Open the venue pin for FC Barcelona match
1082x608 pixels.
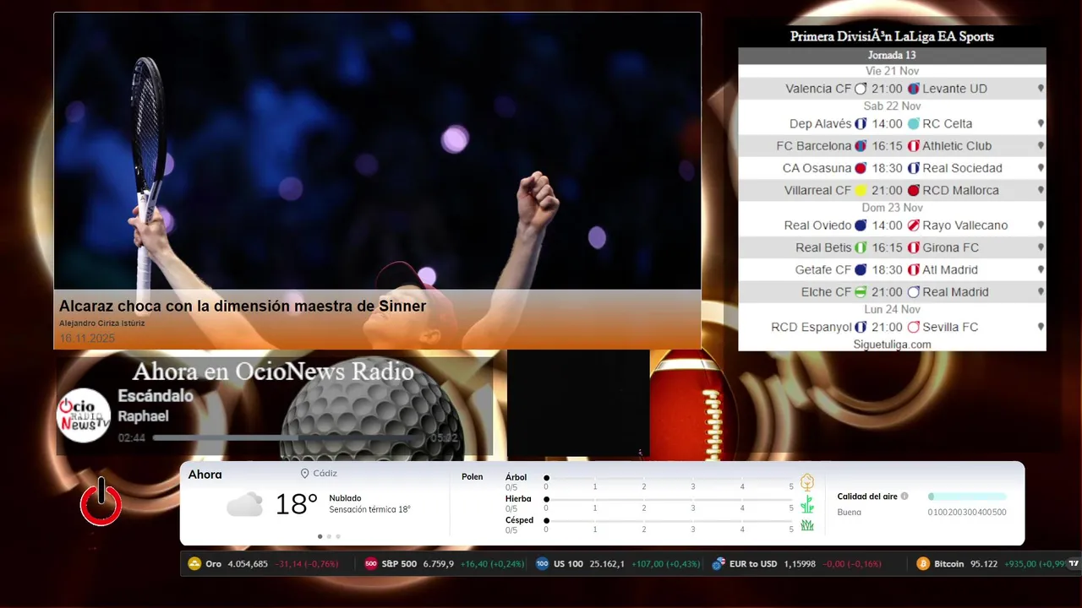tap(1041, 146)
